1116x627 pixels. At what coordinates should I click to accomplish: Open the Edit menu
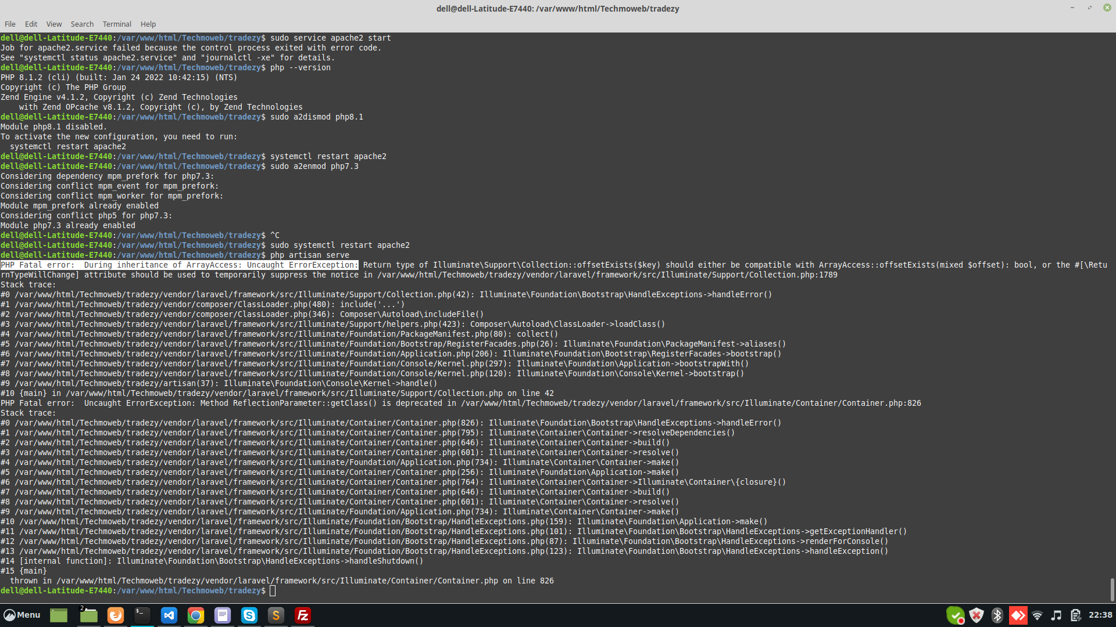click(x=31, y=24)
